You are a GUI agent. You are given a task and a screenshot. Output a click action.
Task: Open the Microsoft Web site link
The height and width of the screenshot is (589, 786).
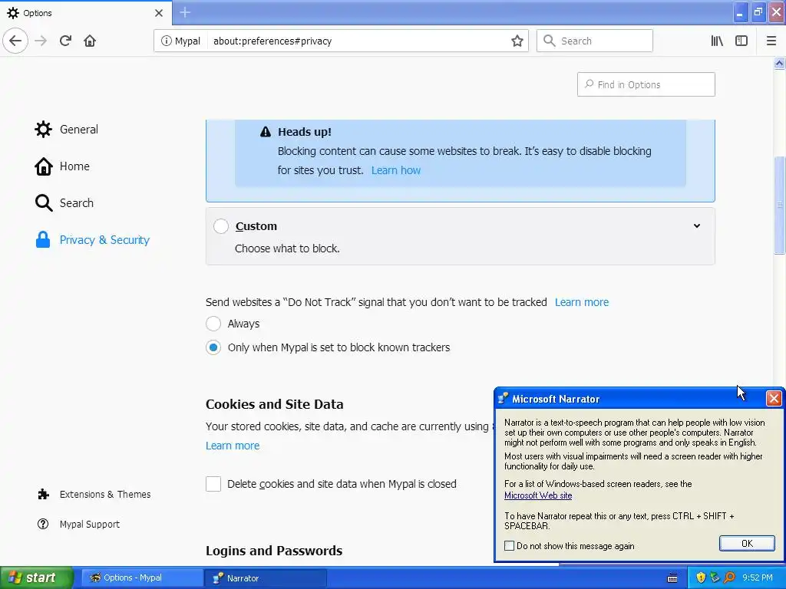(x=538, y=495)
